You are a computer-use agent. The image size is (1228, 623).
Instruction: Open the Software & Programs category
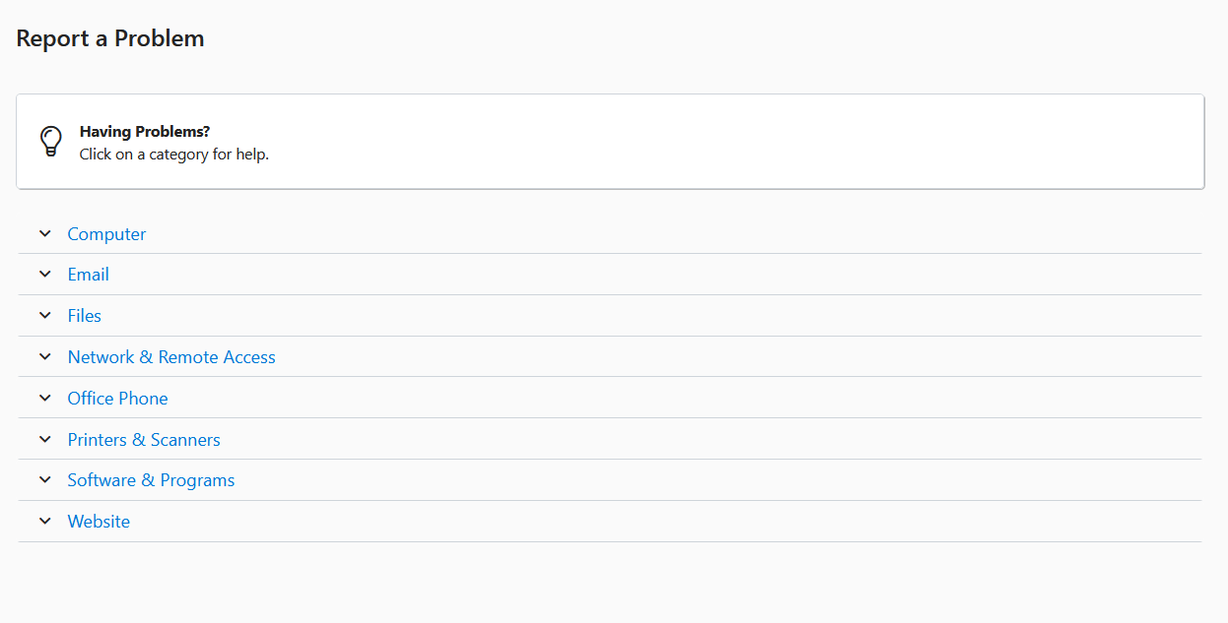coord(151,480)
